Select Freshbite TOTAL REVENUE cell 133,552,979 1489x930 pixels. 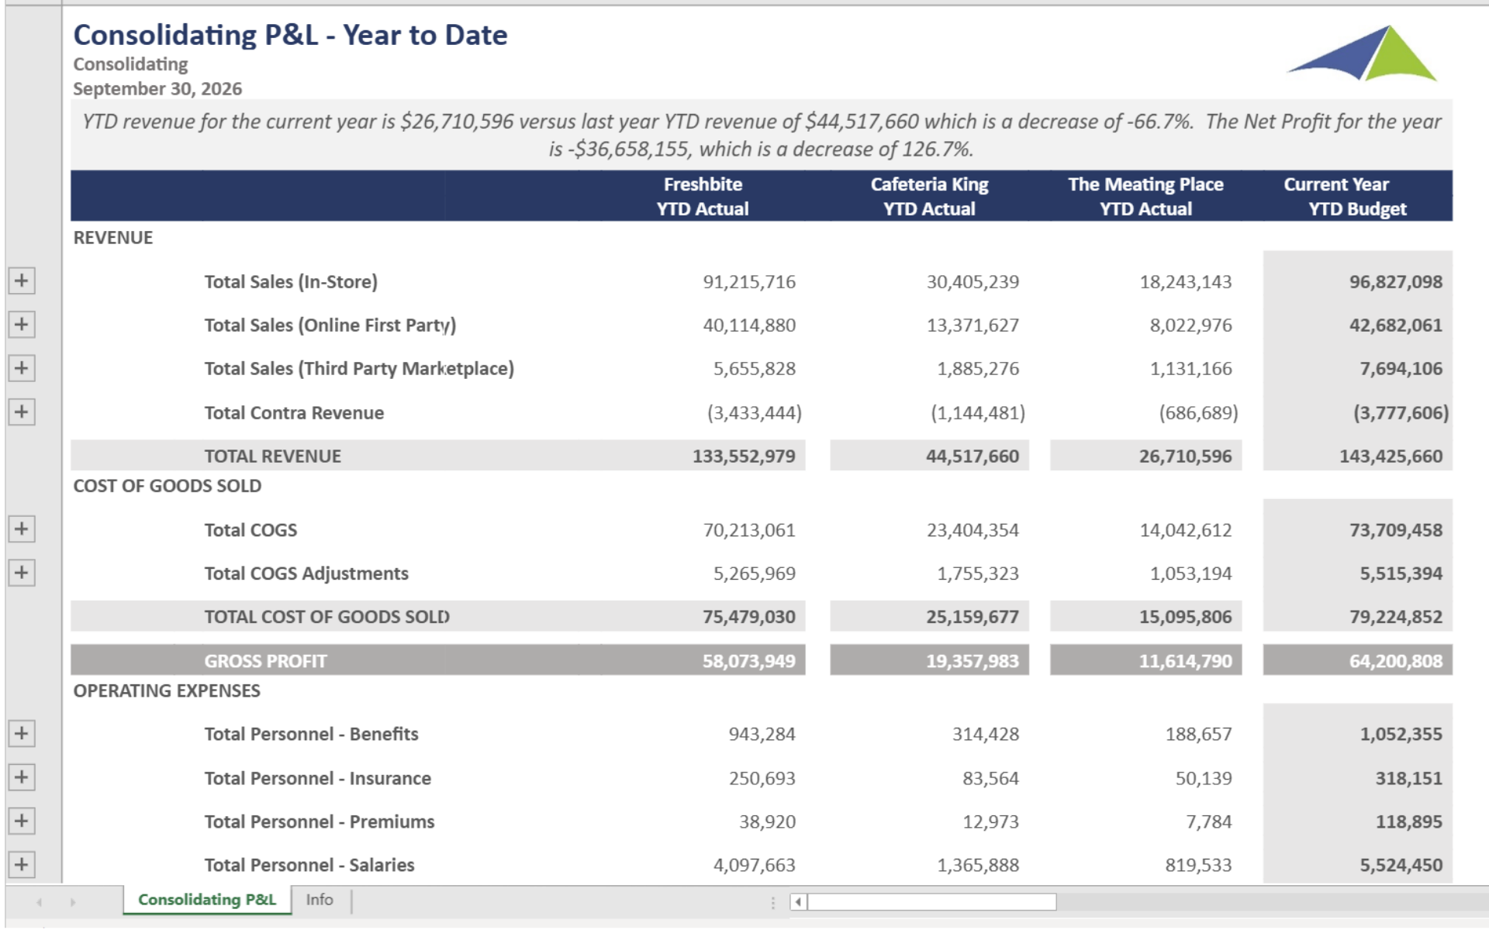(743, 456)
